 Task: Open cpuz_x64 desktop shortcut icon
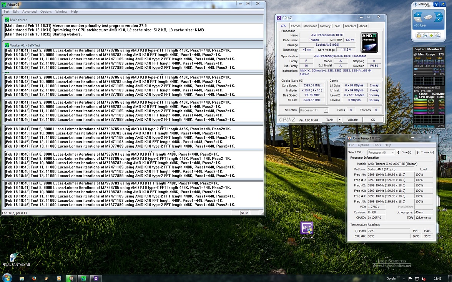(x=306, y=230)
